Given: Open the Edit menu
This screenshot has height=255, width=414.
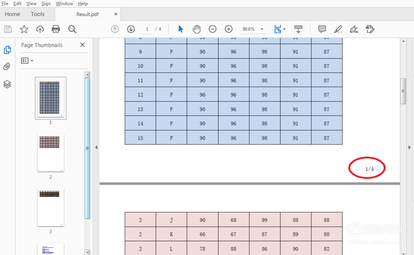Looking at the screenshot, I should point(17,4).
